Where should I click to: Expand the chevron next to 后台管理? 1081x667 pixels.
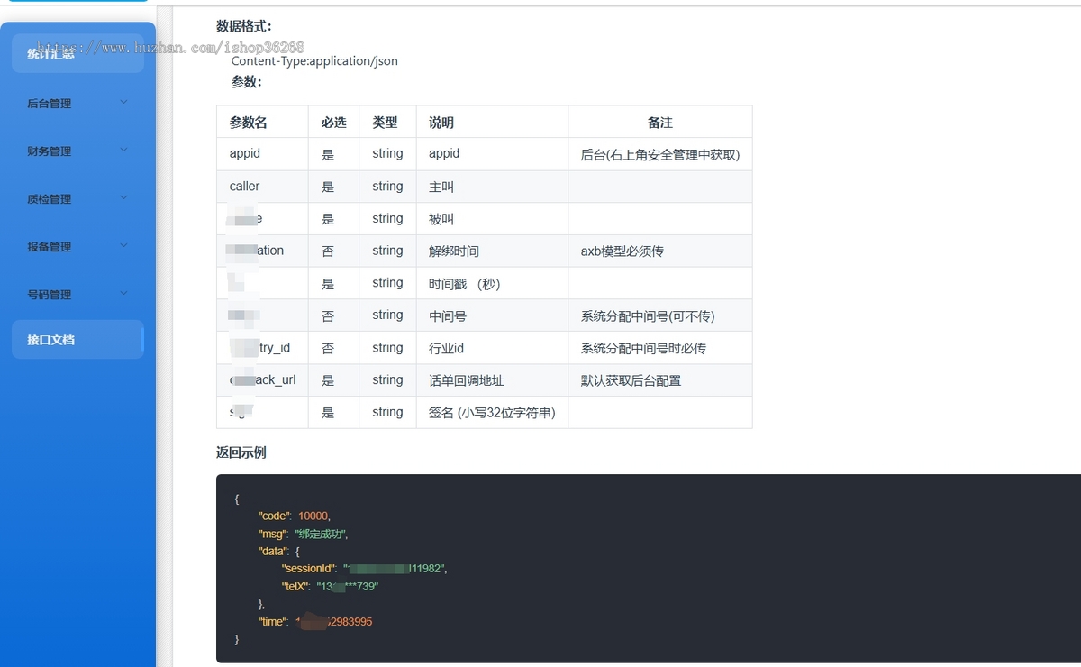click(123, 102)
